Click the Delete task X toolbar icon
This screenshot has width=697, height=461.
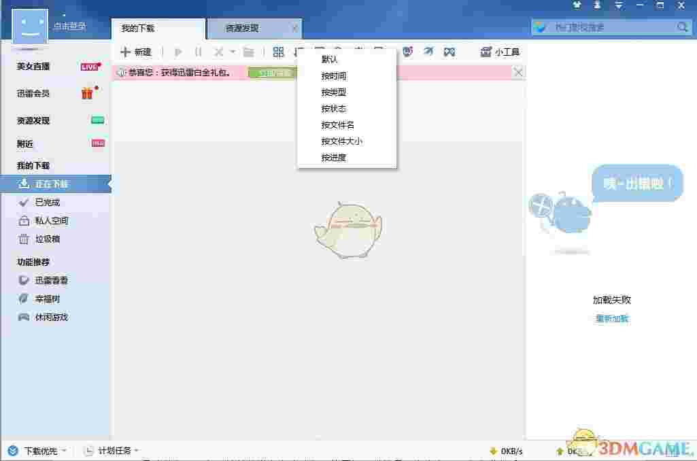(x=219, y=52)
